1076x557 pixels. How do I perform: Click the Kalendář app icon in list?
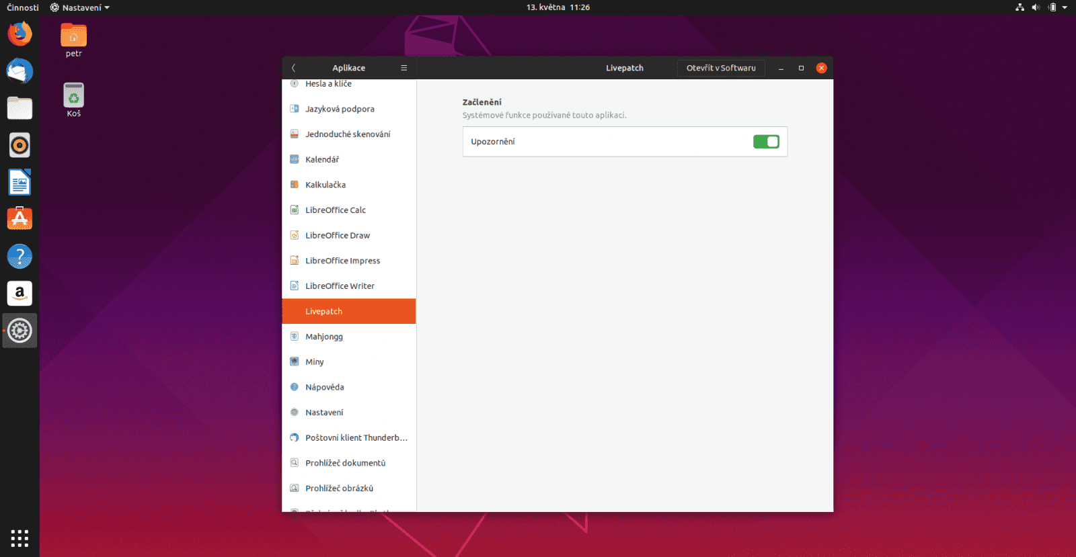click(x=294, y=159)
